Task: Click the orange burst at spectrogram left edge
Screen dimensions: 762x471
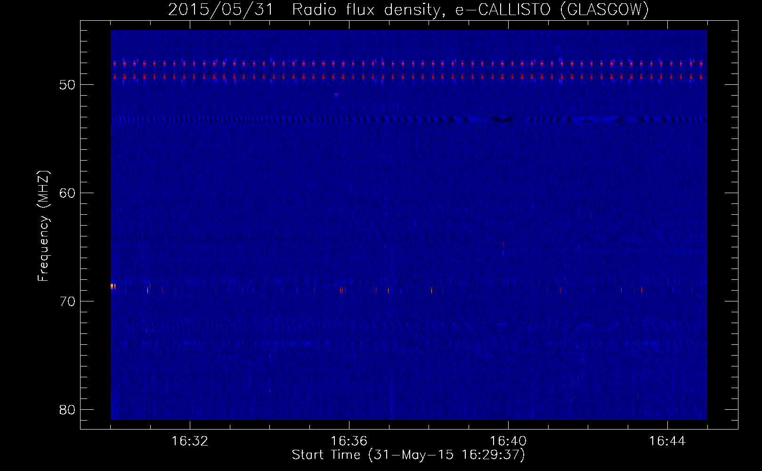Action: [113, 286]
